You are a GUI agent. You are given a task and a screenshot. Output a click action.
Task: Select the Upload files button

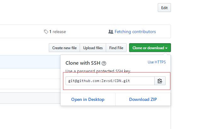pyautogui.click(x=93, y=48)
